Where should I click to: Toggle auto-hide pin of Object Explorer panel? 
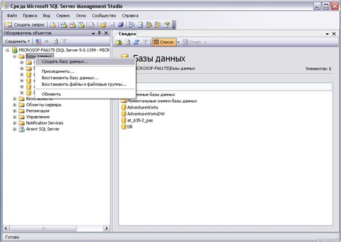pos(99,33)
